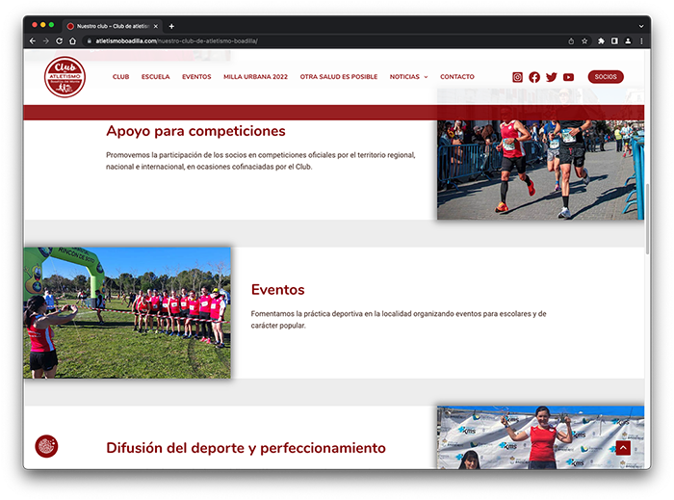Viewport: 674px width, 500px height.
Task: Expand the tab search chevron in the title bar
Action: click(x=641, y=26)
